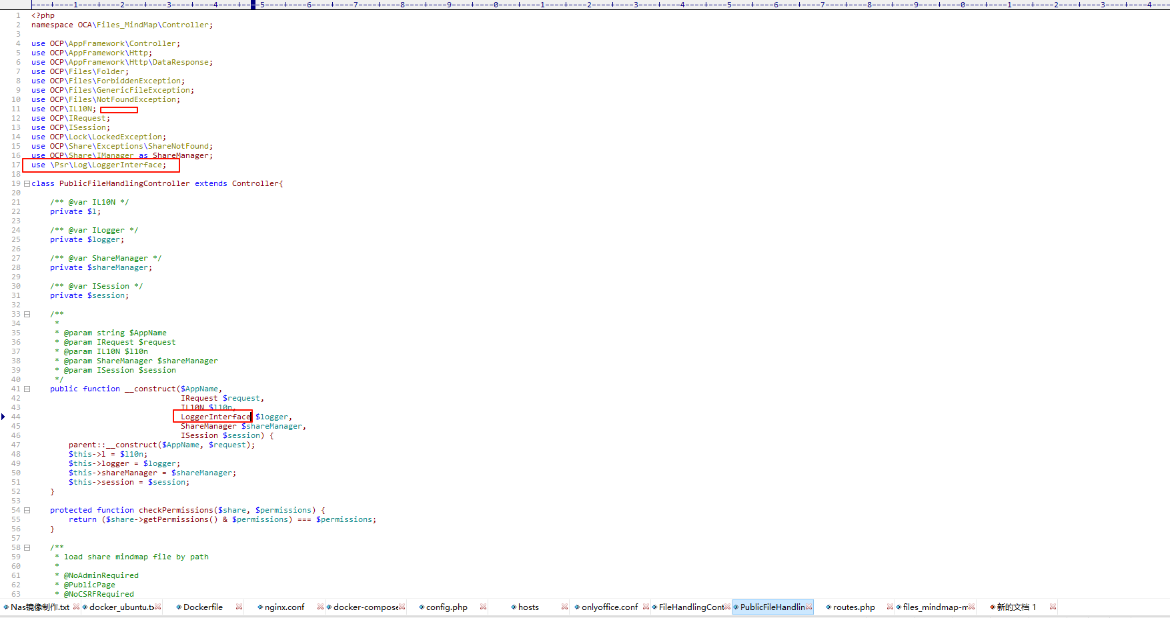Click the 'use OCP\ISession;' line
This screenshot has width=1170, height=618.
tap(71, 127)
